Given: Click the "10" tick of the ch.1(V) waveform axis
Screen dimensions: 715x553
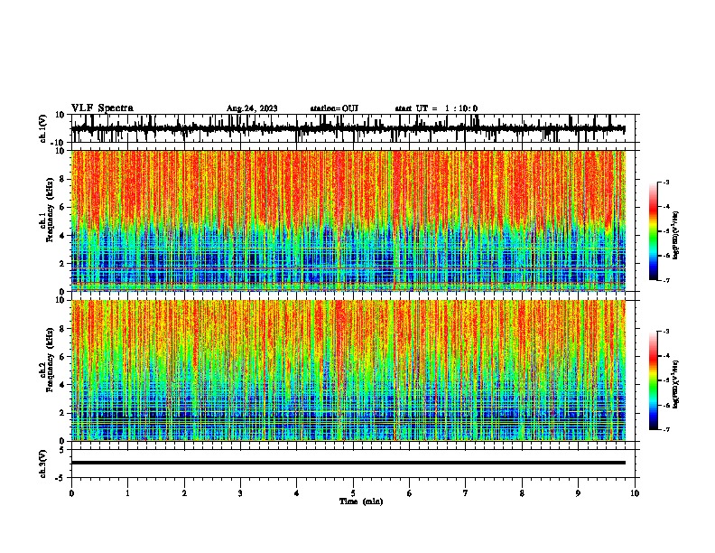Looking at the screenshot, I should [x=60, y=115].
